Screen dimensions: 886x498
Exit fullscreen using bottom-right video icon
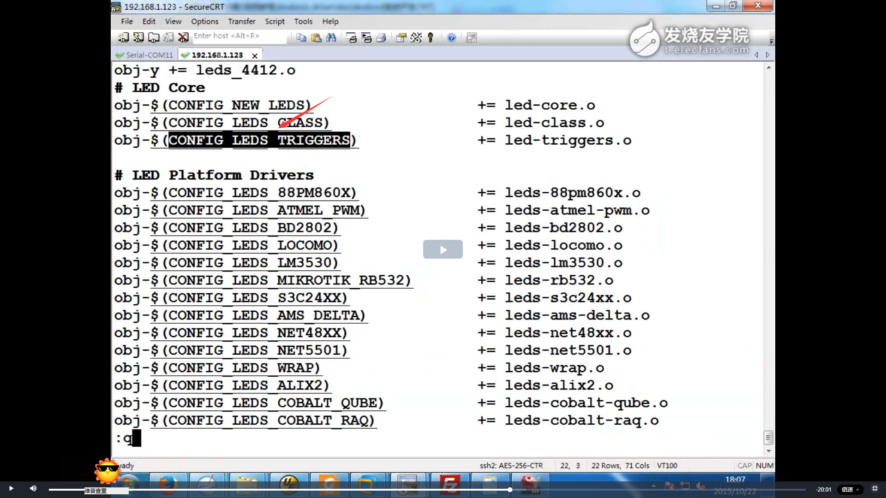874,489
